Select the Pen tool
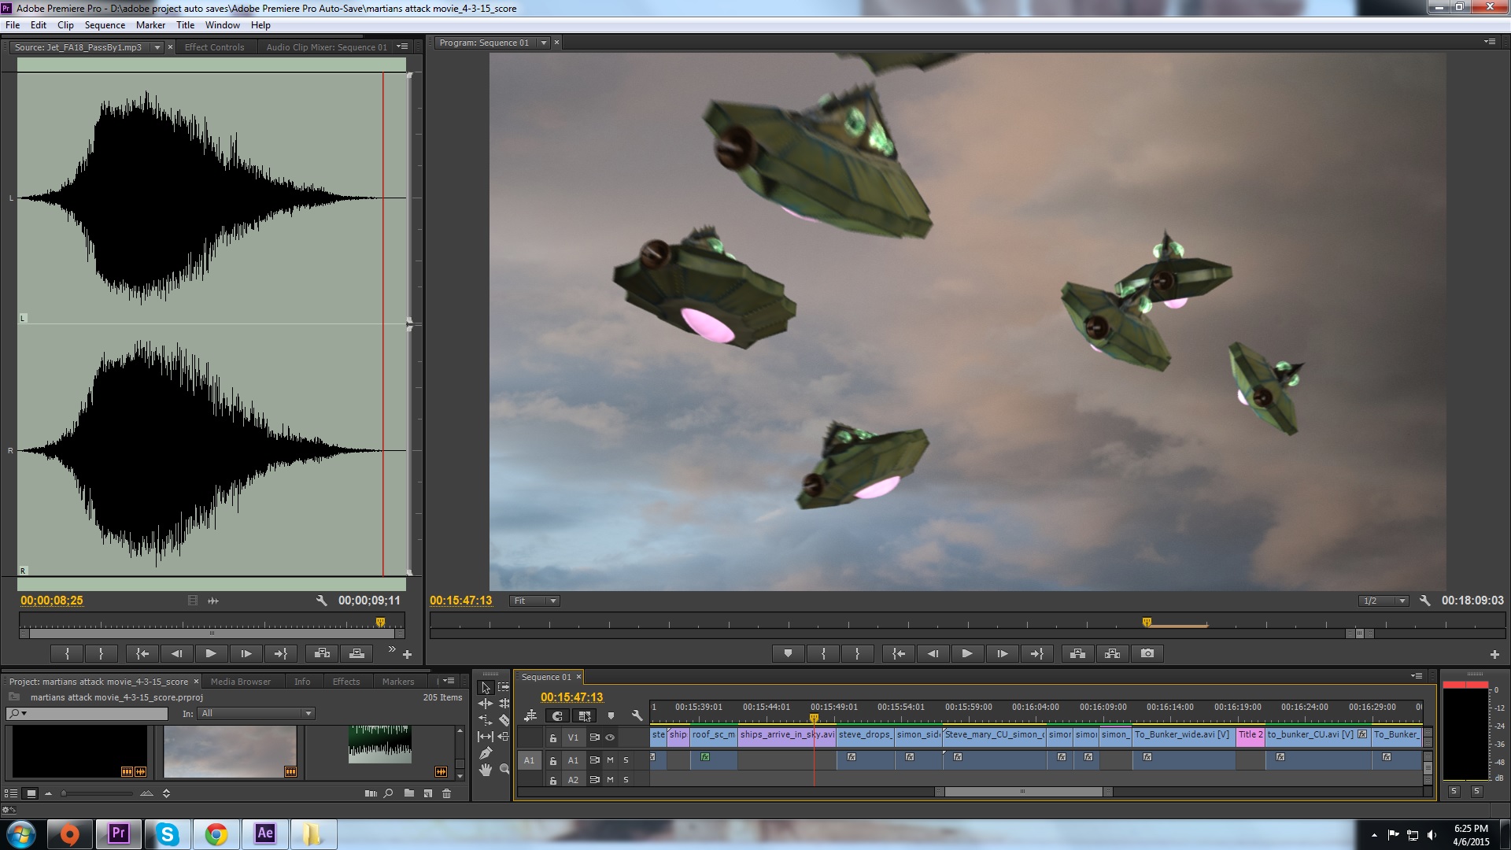Viewport: 1511px width, 850px height. 486,753
